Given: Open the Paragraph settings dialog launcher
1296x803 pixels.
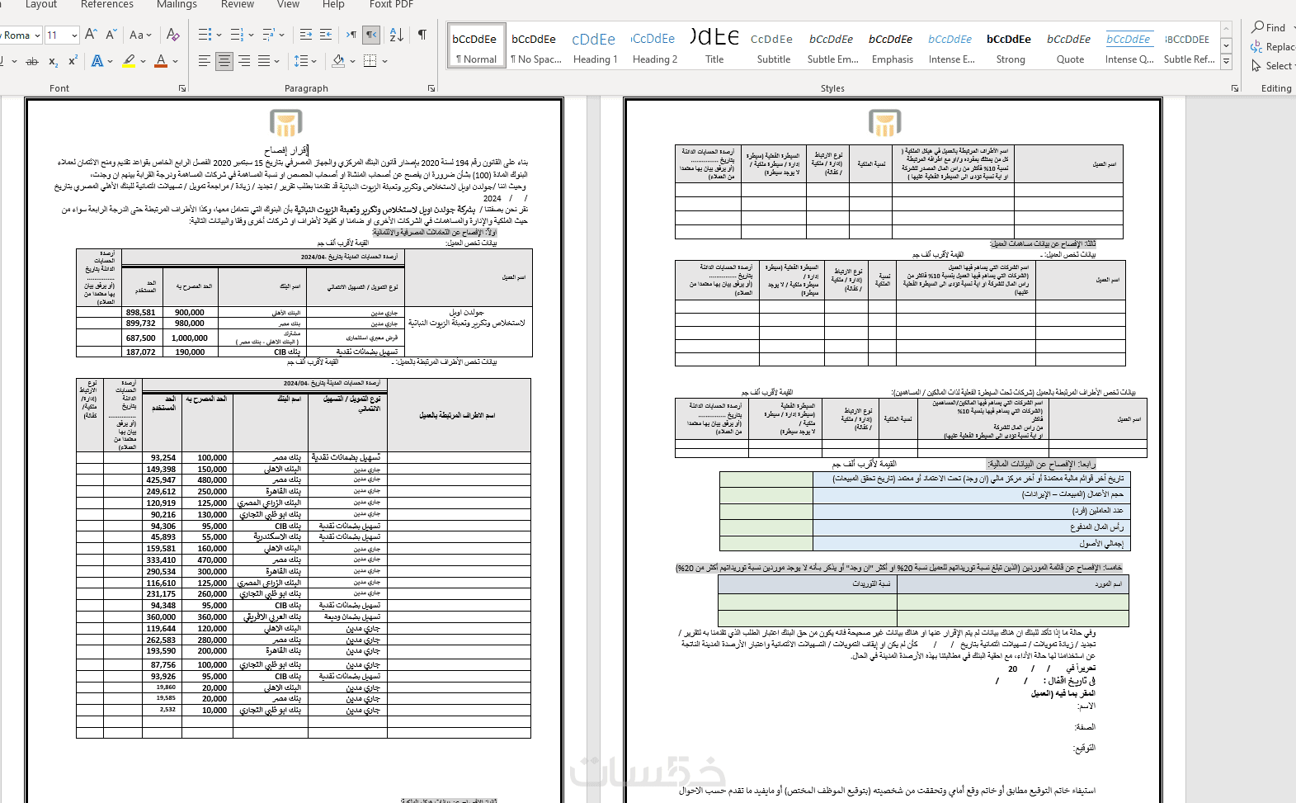Looking at the screenshot, I should point(431,88).
